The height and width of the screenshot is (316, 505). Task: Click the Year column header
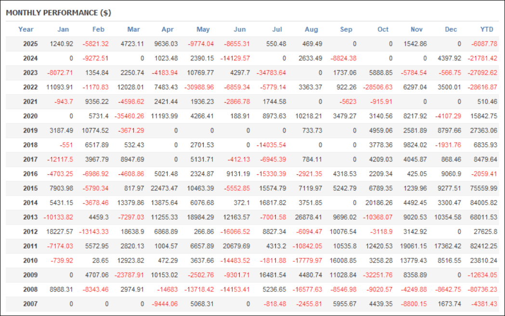click(x=26, y=29)
